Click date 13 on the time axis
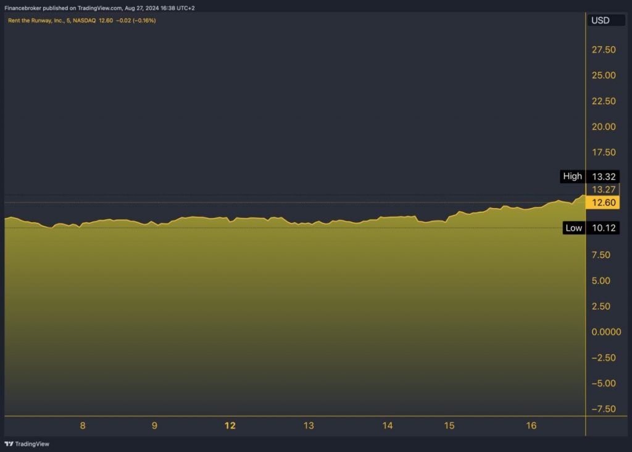 [x=309, y=426]
